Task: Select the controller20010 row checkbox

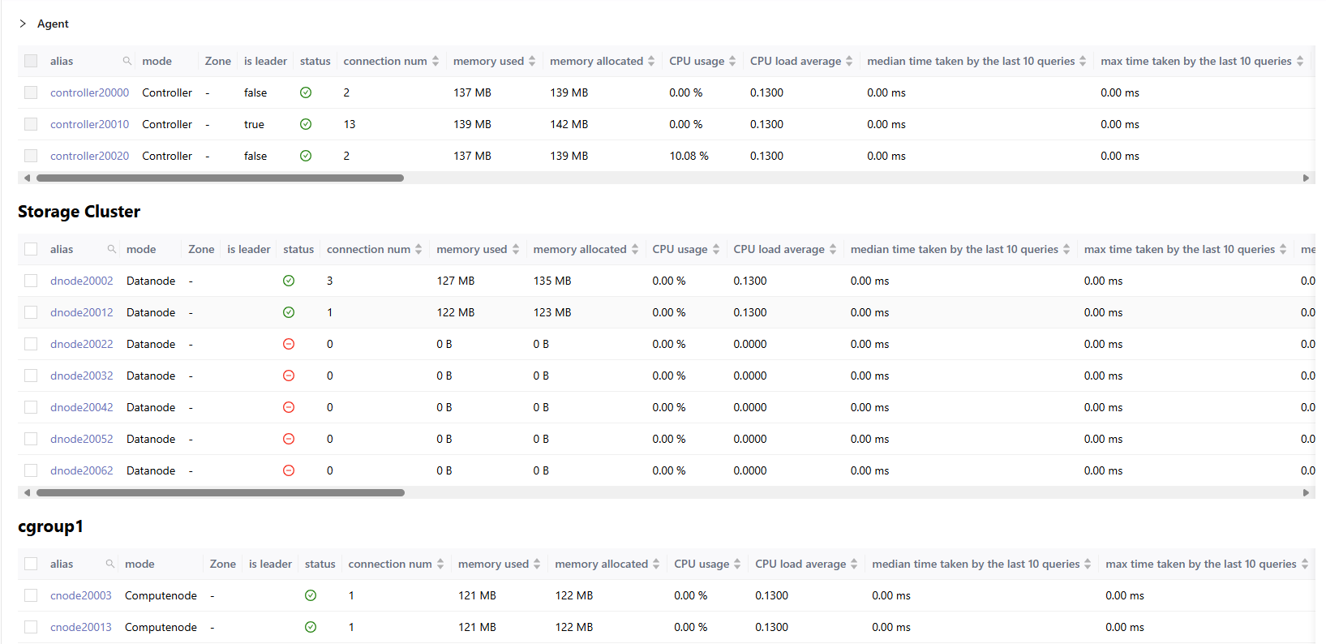Action: (31, 124)
